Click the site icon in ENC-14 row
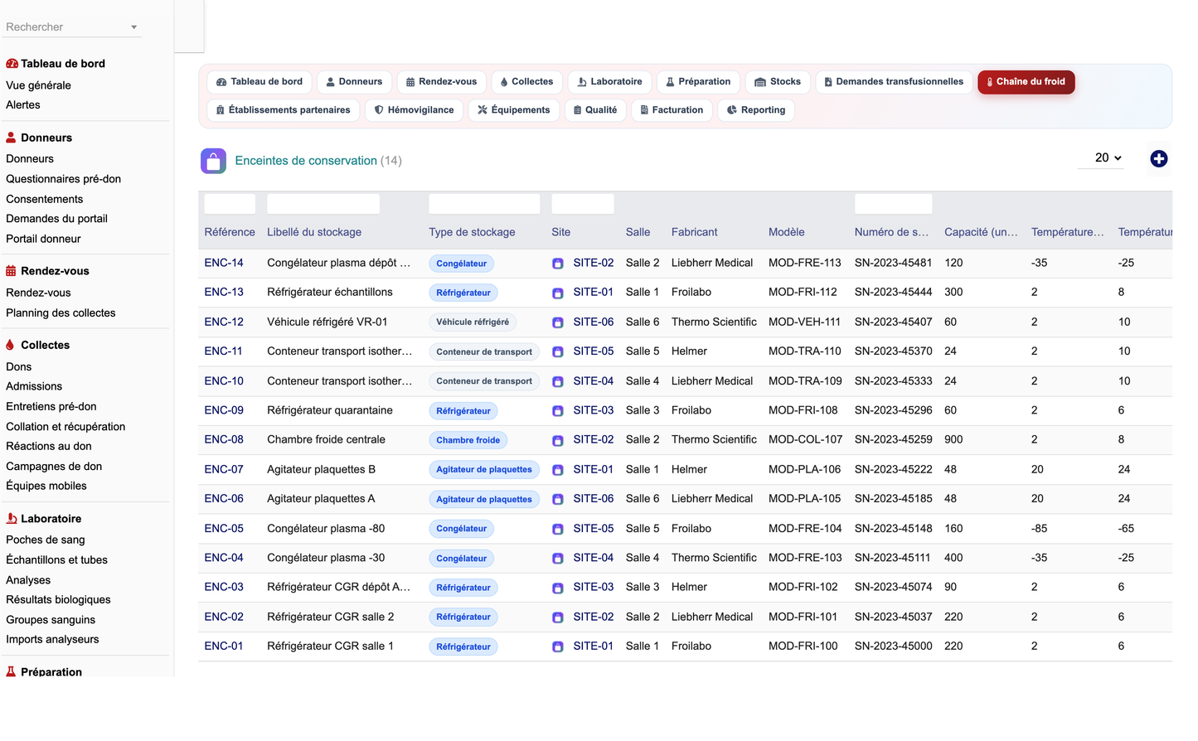This screenshot has height=741, width=1198. 558,264
